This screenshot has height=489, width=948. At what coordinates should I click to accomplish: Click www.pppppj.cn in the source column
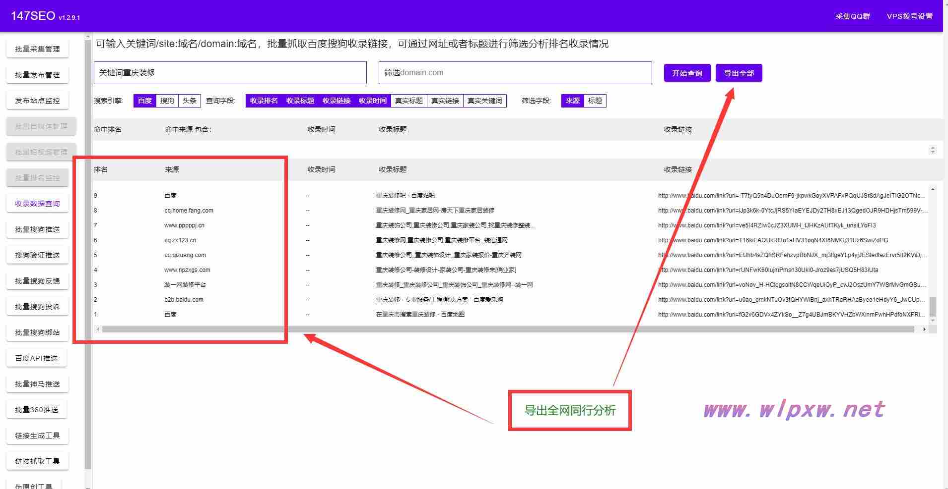coord(184,225)
